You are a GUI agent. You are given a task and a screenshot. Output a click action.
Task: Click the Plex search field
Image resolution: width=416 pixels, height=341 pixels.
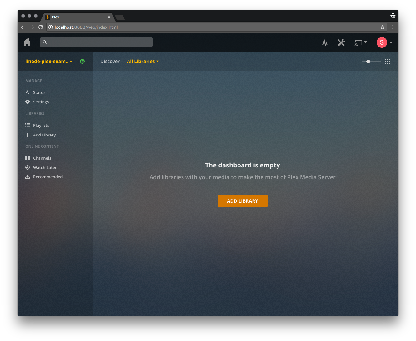96,42
